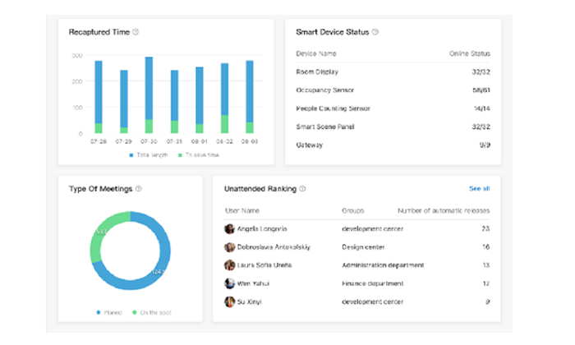Select Angela Longoria's avatar
This screenshot has width=575, height=345.
[x=229, y=229]
